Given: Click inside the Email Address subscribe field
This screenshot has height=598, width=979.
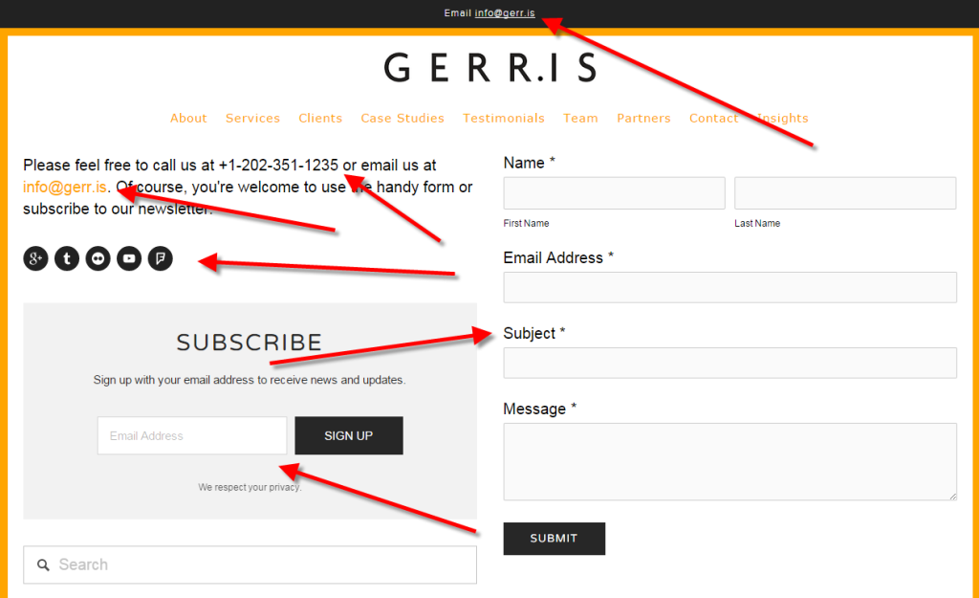Looking at the screenshot, I should [191, 435].
